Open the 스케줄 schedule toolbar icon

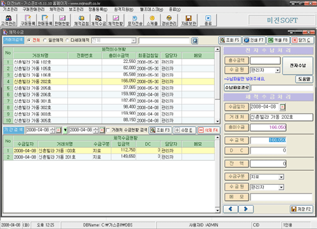152,20
